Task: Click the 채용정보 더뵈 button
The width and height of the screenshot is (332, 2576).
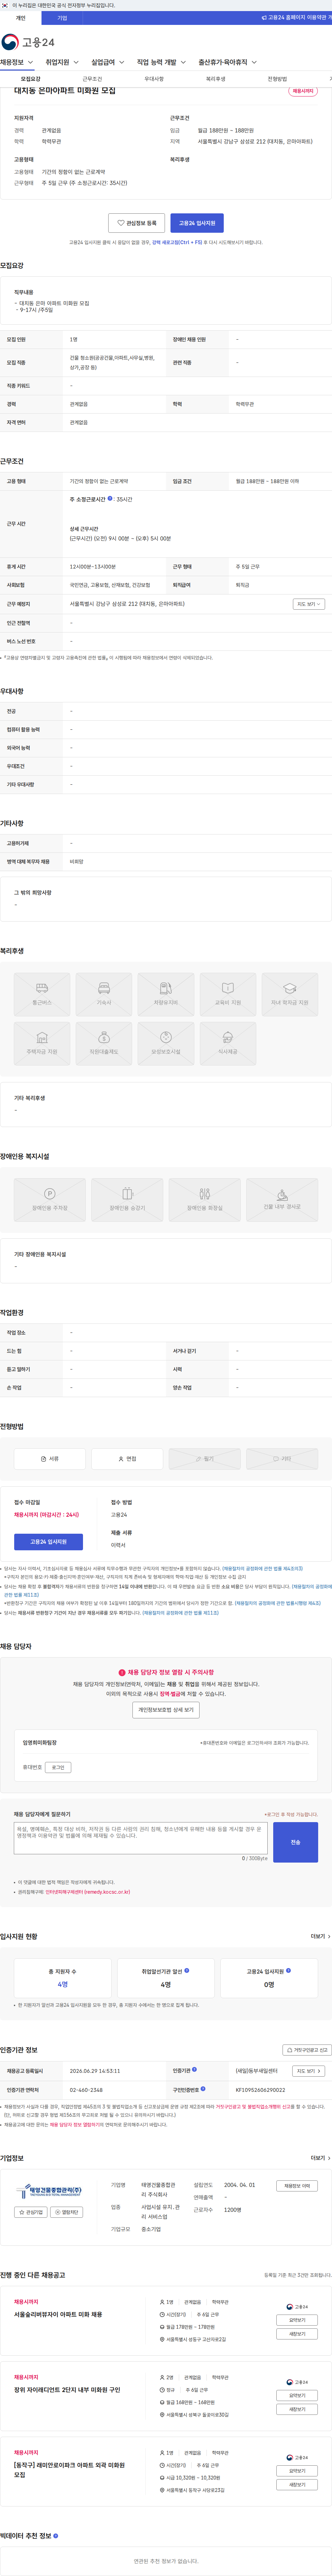Action: click(297, 2186)
